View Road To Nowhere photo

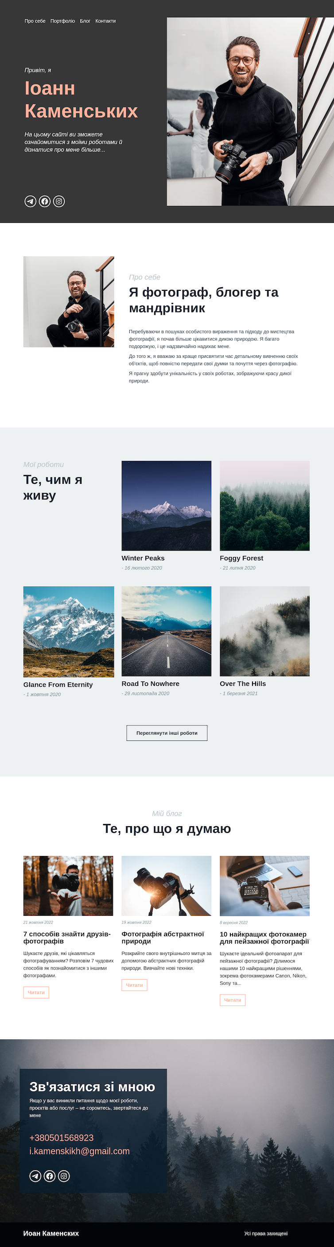[166, 631]
